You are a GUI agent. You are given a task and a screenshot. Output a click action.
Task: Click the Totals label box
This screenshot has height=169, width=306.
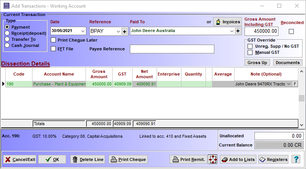point(59,124)
